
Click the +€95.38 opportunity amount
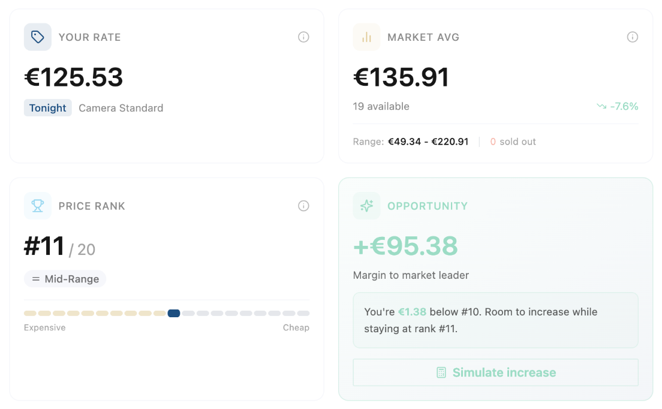405,246
